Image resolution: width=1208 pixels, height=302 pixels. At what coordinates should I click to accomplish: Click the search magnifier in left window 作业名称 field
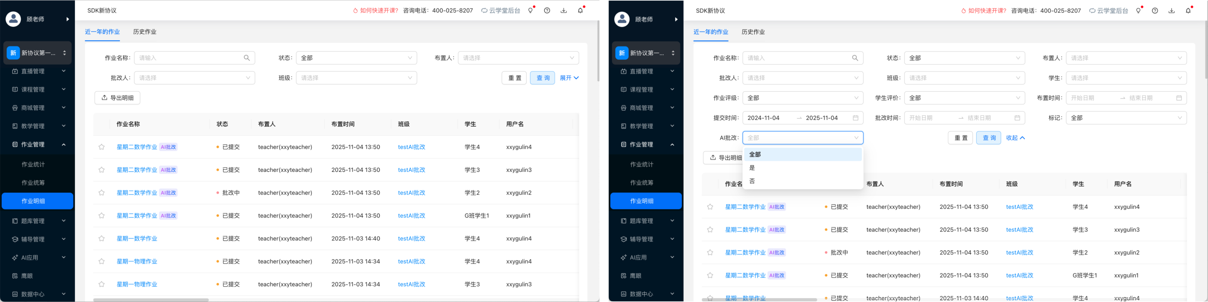tap(247, 58)
